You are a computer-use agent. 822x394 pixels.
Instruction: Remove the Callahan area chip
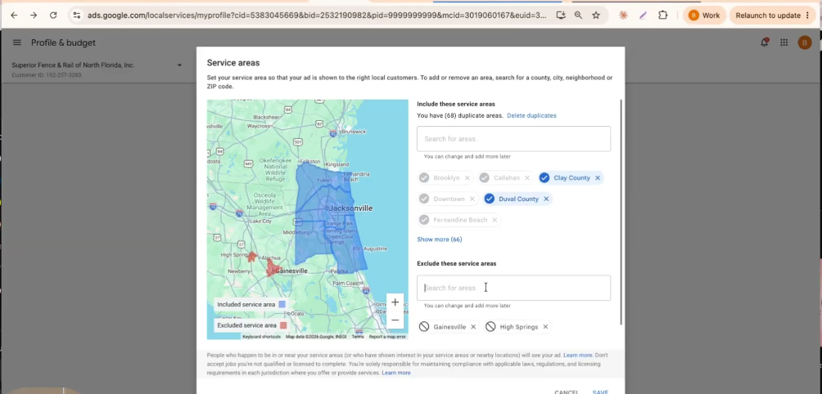[527, 178]
